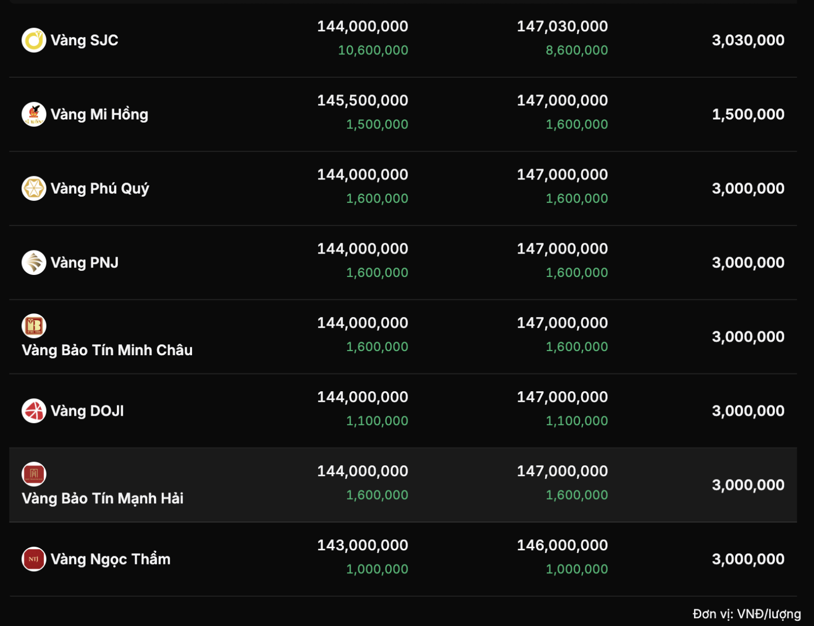The image size is (814, 626).
Task: Open the Vàng Ngọc Thẩm name link
Action: coord(111,559)
